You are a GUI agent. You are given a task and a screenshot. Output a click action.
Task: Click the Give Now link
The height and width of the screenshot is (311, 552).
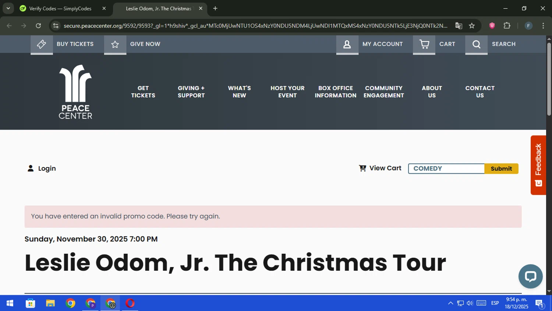click(145, 44)
